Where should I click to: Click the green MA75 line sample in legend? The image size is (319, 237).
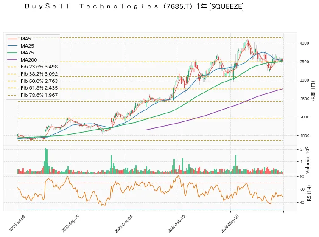click(12, 53)
